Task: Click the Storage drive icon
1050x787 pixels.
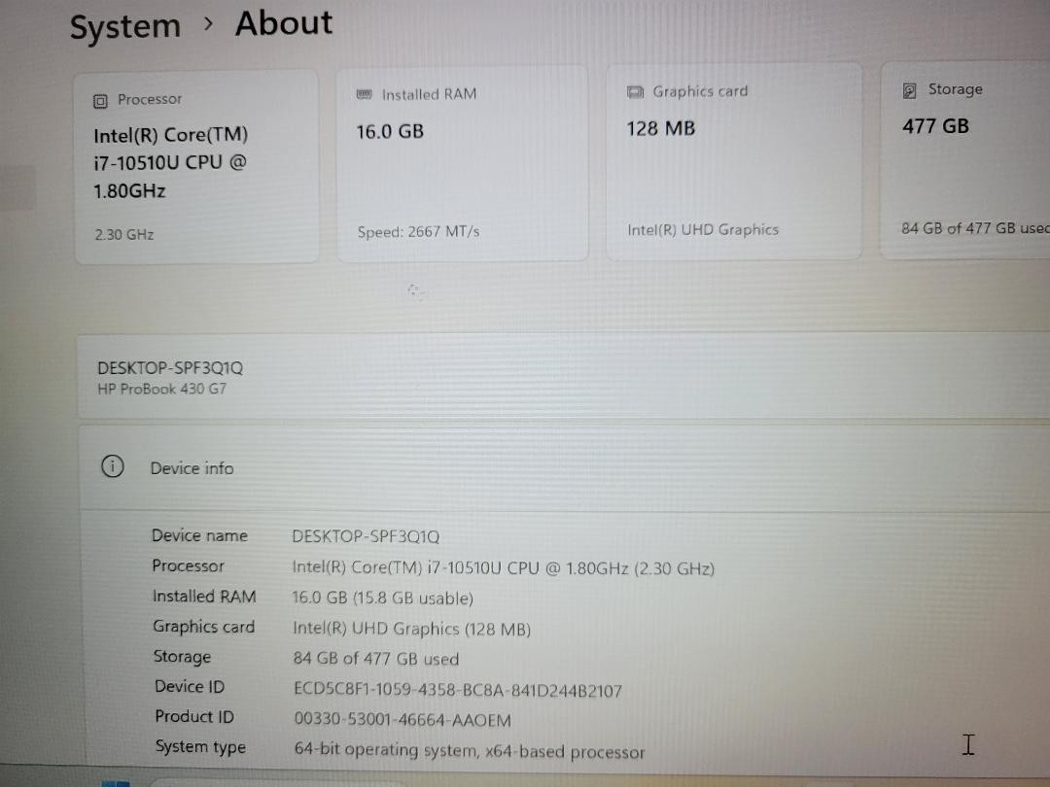Action: [x=909, y=90]
